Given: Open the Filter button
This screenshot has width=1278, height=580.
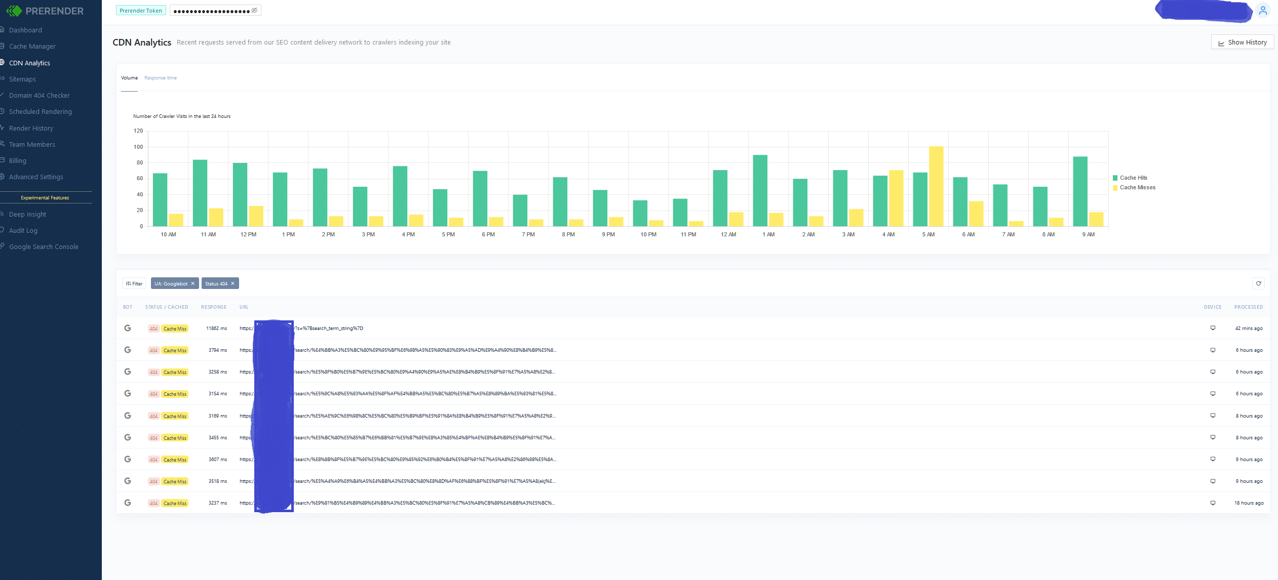Looking at the screenshot, I should click(134, 283).
